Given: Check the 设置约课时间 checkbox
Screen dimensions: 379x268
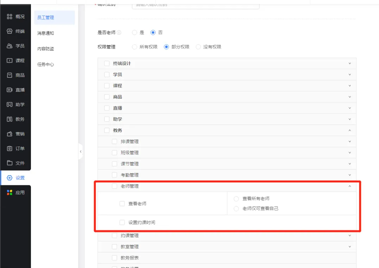Looking at the screenshot, I should point(122,222).
